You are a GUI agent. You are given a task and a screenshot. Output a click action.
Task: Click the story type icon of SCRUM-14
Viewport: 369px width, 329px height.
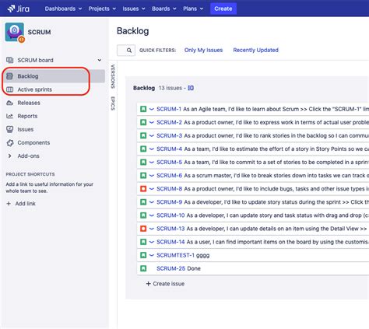pyautogui.click(x=143, y=242)
